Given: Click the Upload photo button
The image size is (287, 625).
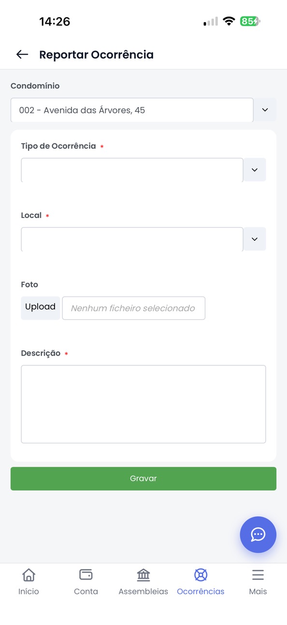Looking at the screenshot, I should click(x=41, y=308).
